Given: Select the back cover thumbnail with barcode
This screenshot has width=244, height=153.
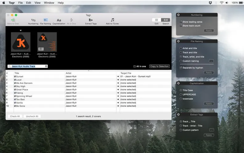Looking at the screenshot, I should (47, 42).
